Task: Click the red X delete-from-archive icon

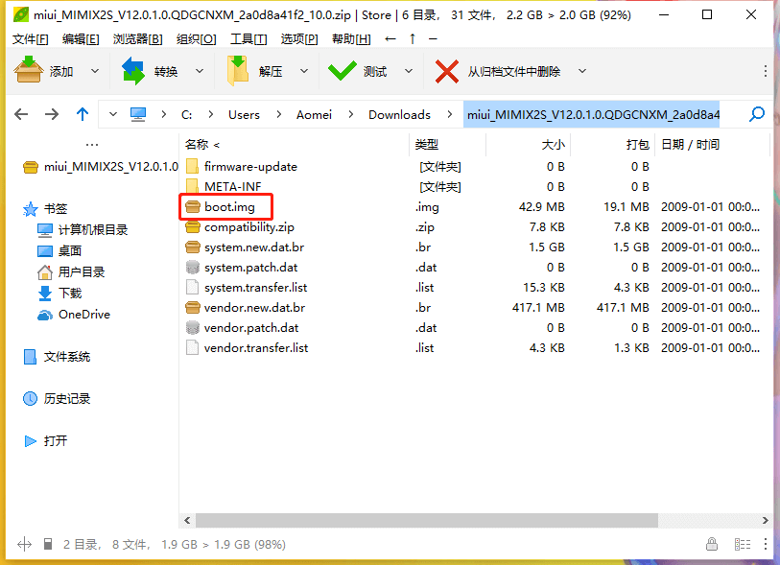Action: pyautogui.click(x=446, y=71)
